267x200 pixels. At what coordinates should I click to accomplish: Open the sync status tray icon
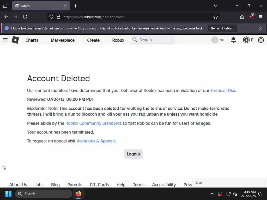[220, 194]
